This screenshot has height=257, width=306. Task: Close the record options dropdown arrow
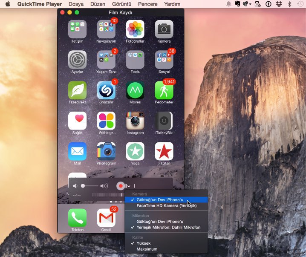(x=128, y=186)
